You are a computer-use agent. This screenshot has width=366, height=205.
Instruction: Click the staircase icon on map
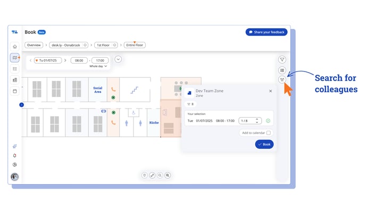click(x=134, y=90)
